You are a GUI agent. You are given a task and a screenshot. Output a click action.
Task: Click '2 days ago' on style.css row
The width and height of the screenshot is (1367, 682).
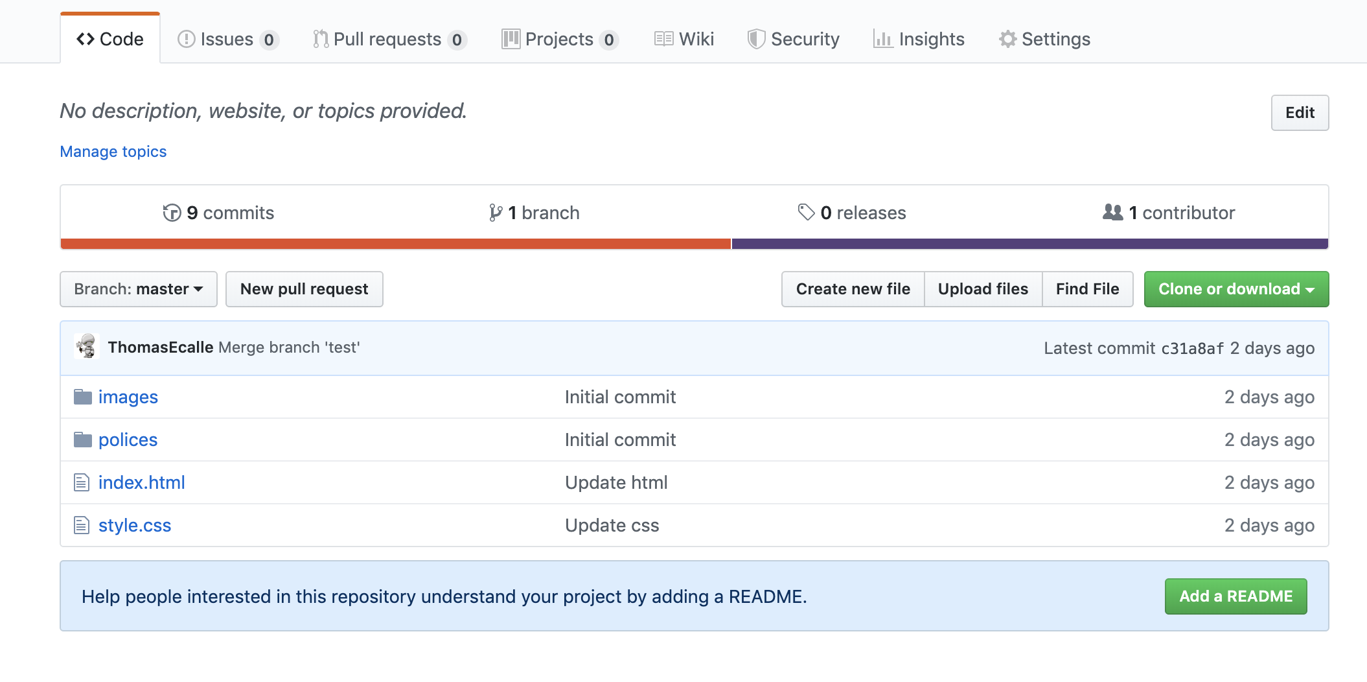click(x=1269, y=525)
